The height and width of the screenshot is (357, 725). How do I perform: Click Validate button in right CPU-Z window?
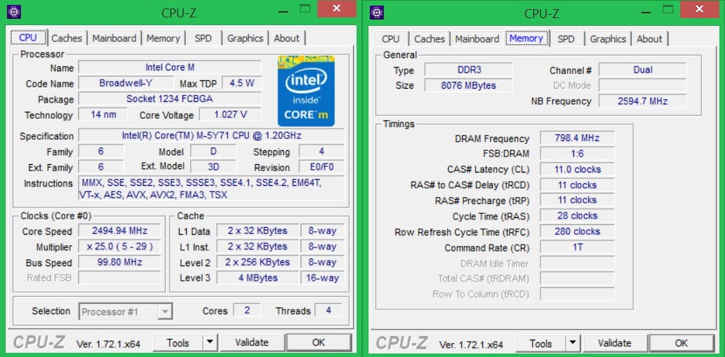[615, 343]
